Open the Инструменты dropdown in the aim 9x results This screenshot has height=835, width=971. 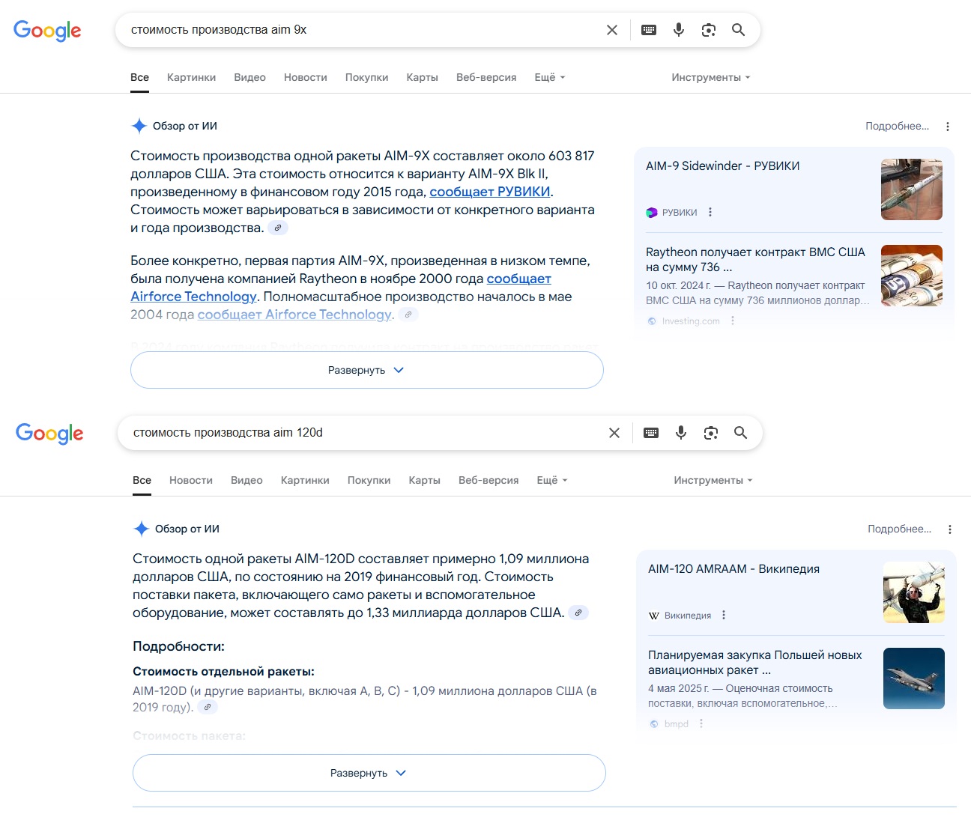[710, 77]
